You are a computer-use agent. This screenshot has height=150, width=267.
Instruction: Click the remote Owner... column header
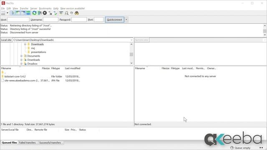click(212, 68)
